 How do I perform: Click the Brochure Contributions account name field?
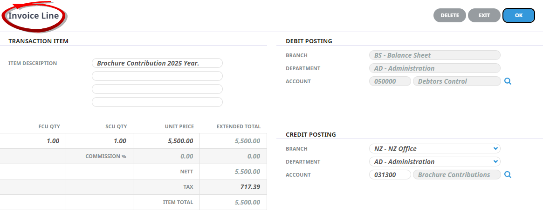[x=457, y=175]
